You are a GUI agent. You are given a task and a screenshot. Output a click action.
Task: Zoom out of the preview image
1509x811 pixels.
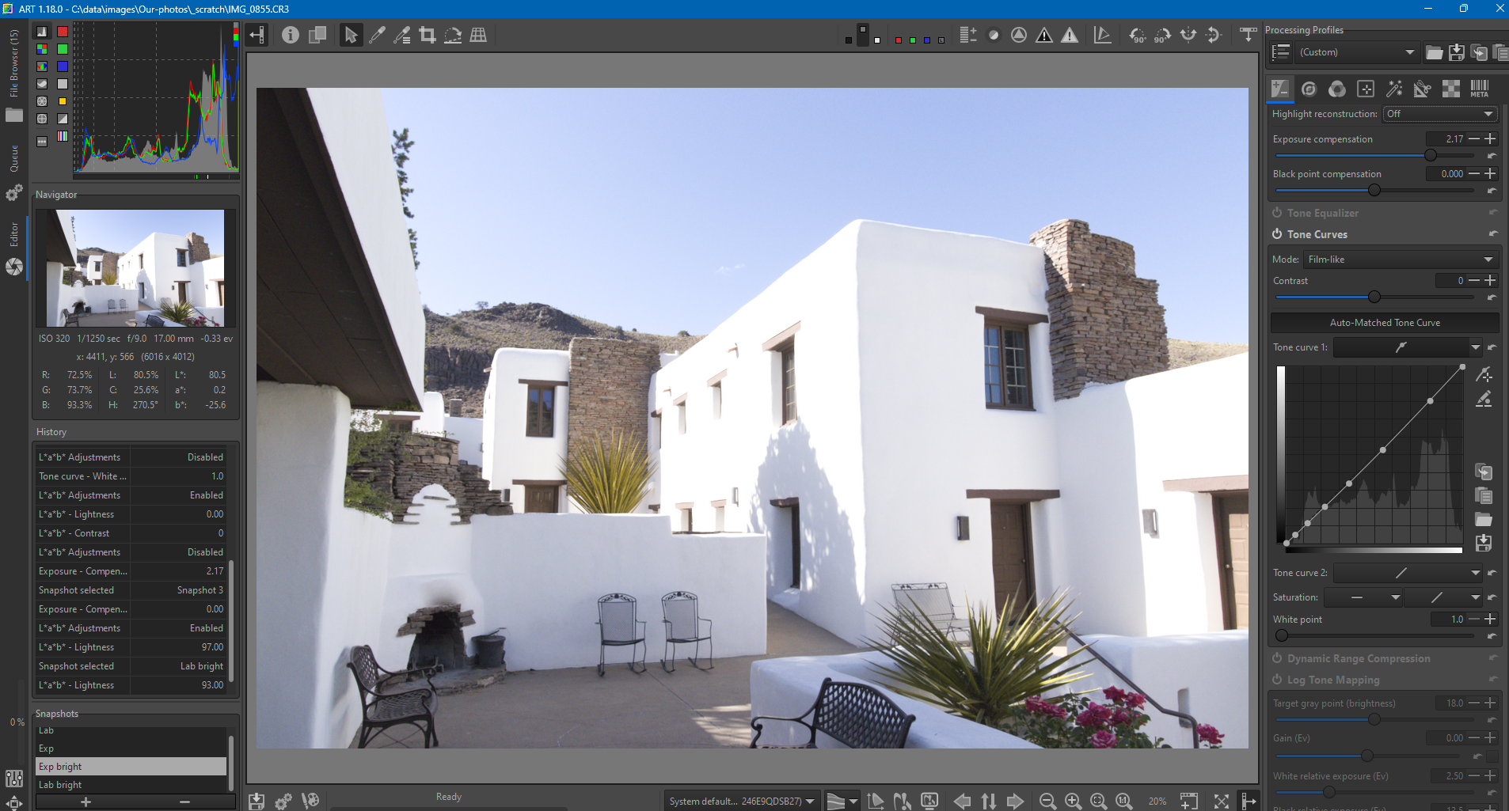coord(1047,802)
